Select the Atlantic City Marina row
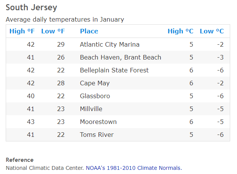237x174 pixels. click(118, 44)
